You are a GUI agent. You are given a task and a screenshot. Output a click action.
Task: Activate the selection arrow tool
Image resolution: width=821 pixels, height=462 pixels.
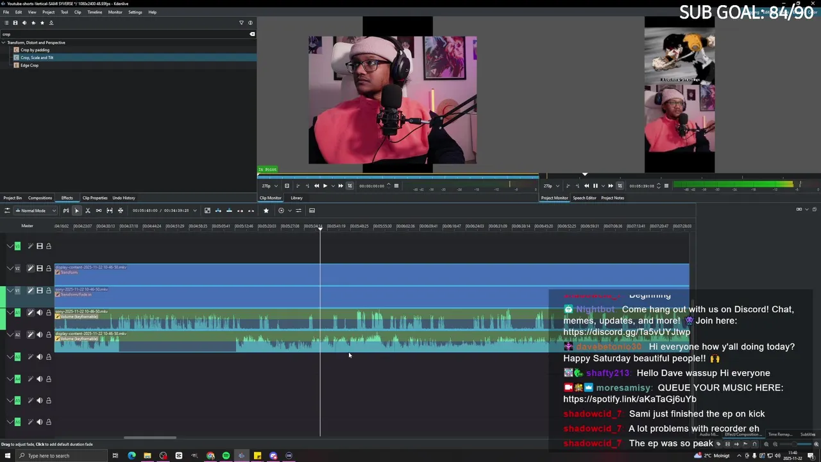tap(76, 210)
